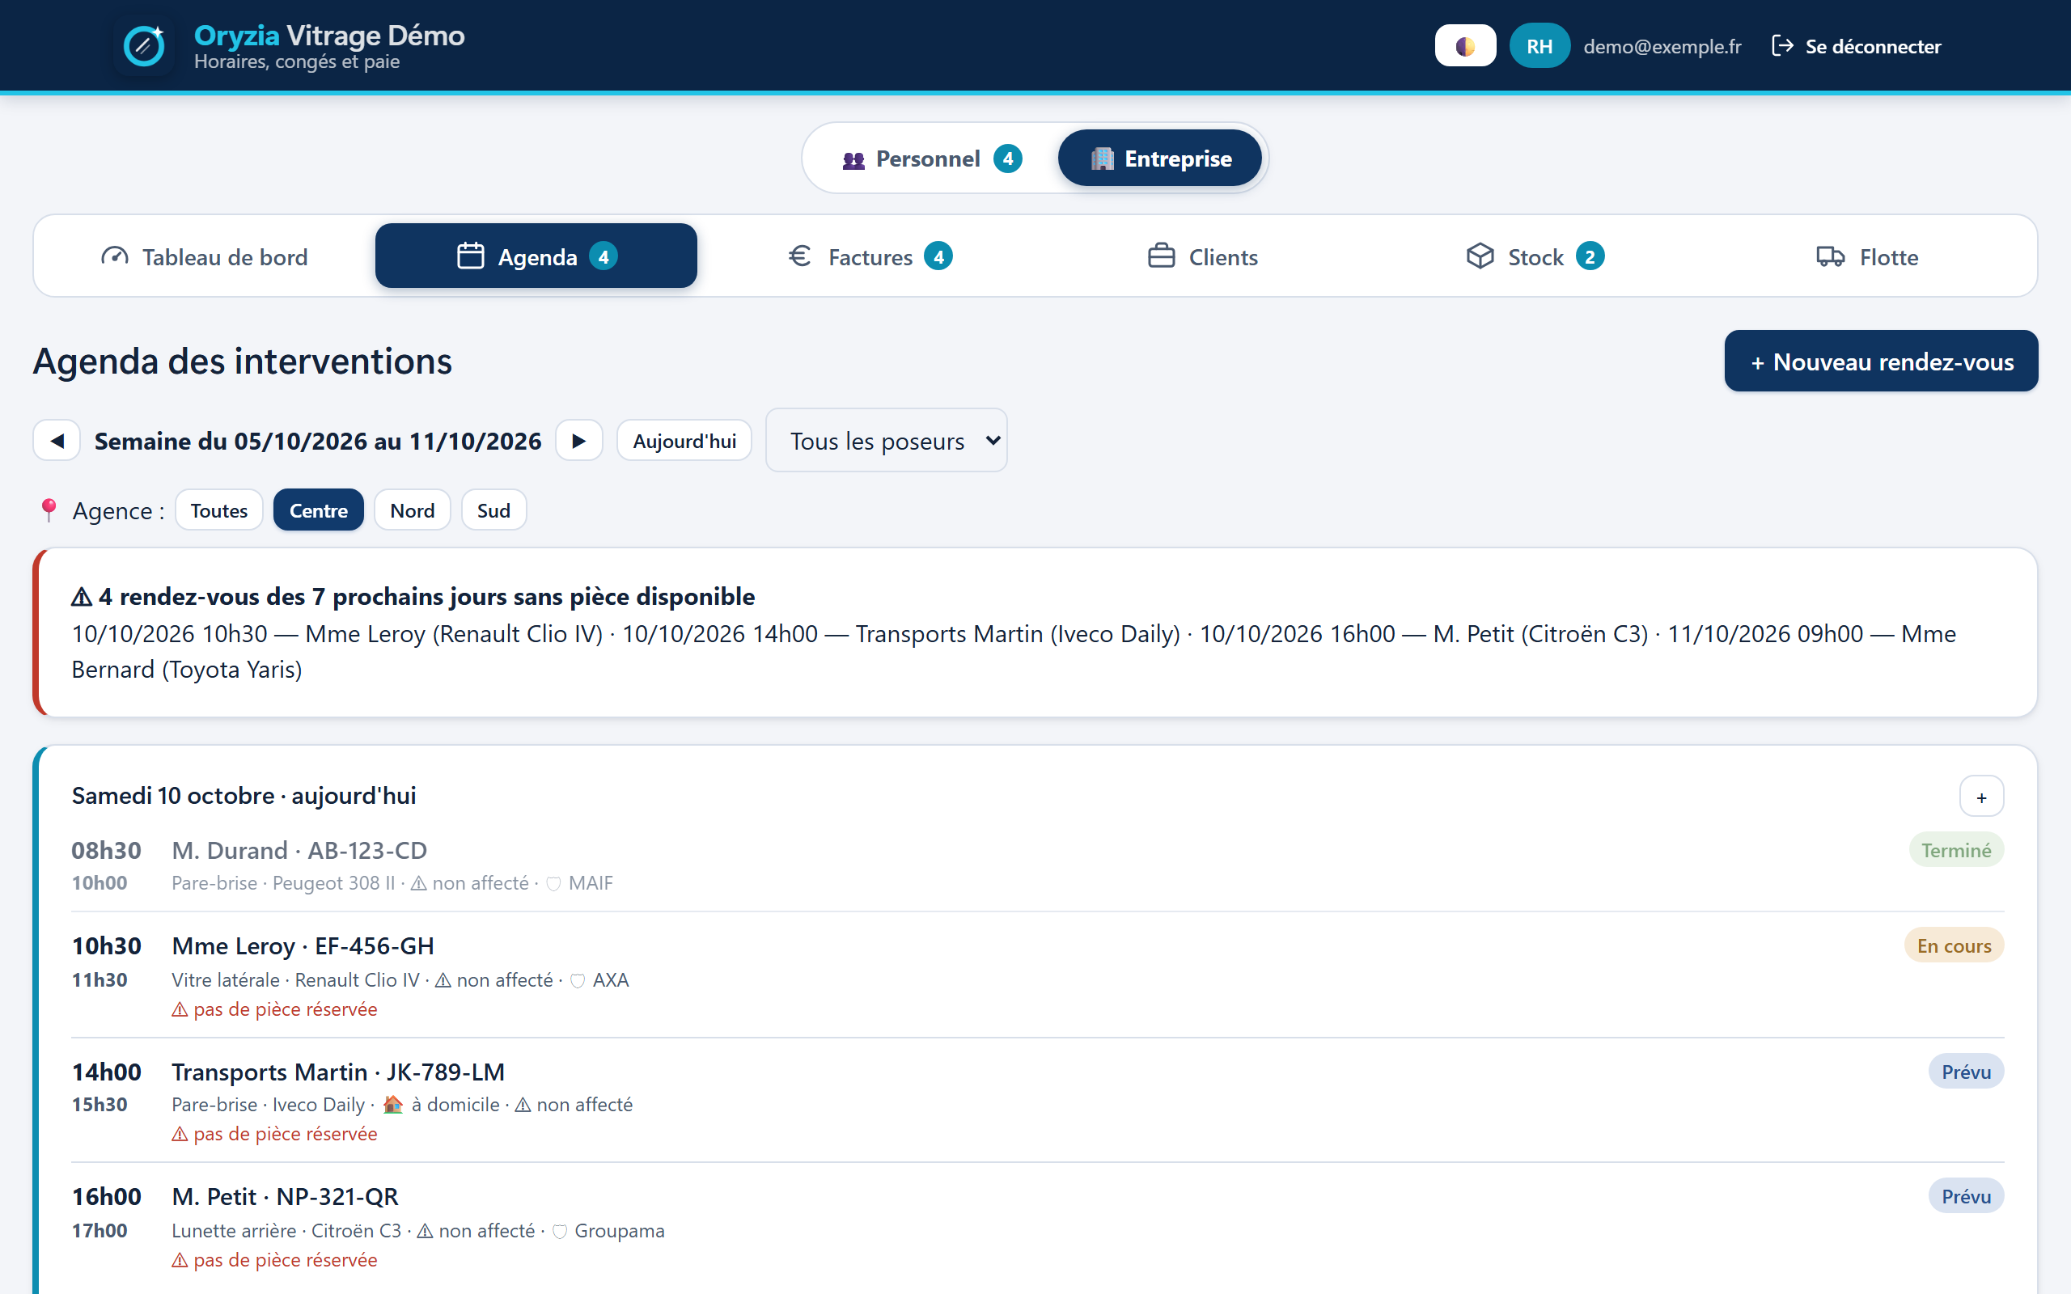This screenshot has width=2071, height=1294.
Task: Select the Entreprise section
Action: 1159,159
